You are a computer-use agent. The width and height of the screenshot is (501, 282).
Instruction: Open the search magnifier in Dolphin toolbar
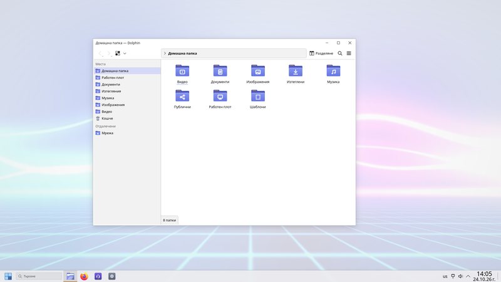coord(340,53)
